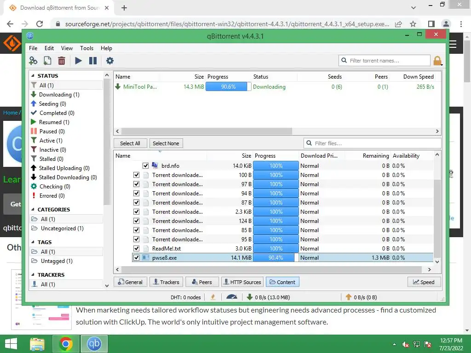Click the Windows Start button

11,344
